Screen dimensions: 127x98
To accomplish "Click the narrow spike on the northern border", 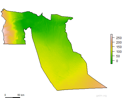I will click(42, 14).
